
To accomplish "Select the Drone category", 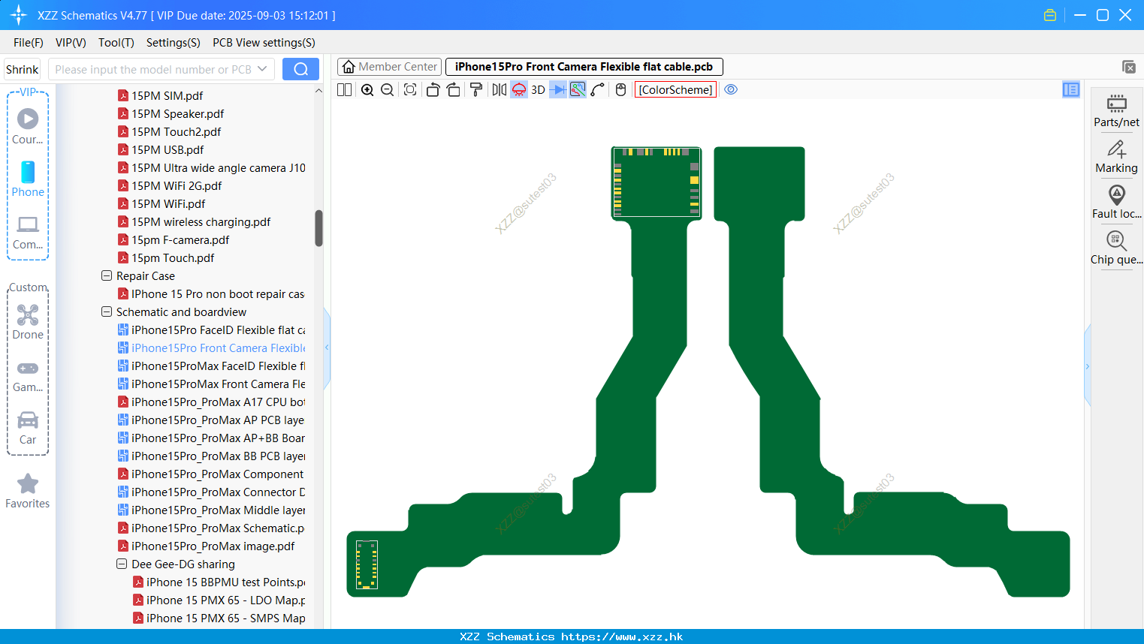I will (x=28, y=322).
